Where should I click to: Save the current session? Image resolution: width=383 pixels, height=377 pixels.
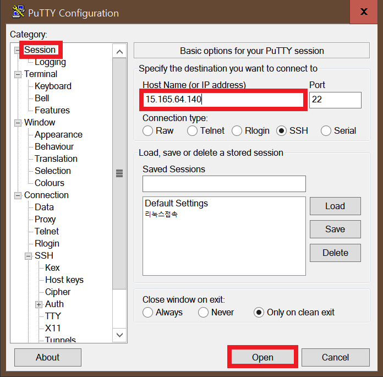pos(335,229)
